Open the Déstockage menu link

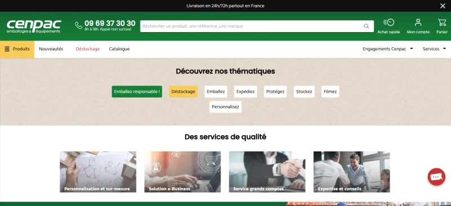click(88, 49)
